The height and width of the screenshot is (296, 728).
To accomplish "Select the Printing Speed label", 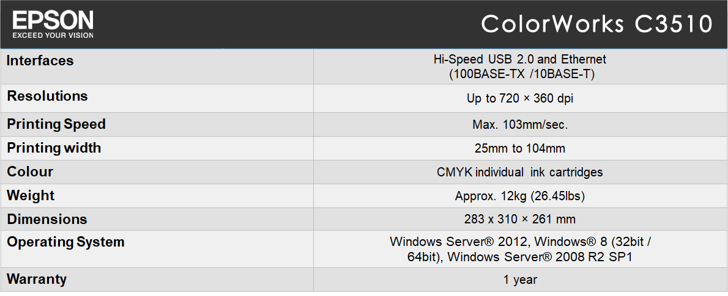I will 56,124.
